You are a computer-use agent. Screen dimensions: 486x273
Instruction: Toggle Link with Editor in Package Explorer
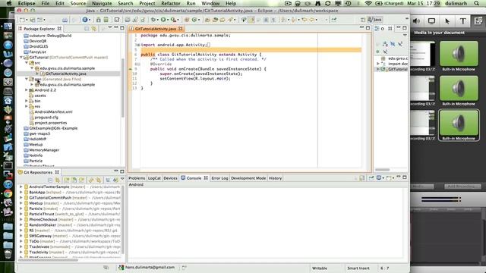(x=94, y=29)
